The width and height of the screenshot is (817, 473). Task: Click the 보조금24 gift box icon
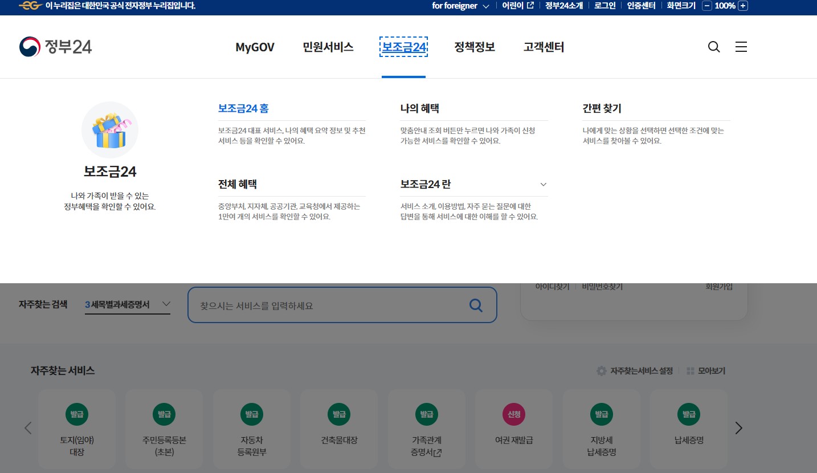pyautogui.click(x=110, y=130)
